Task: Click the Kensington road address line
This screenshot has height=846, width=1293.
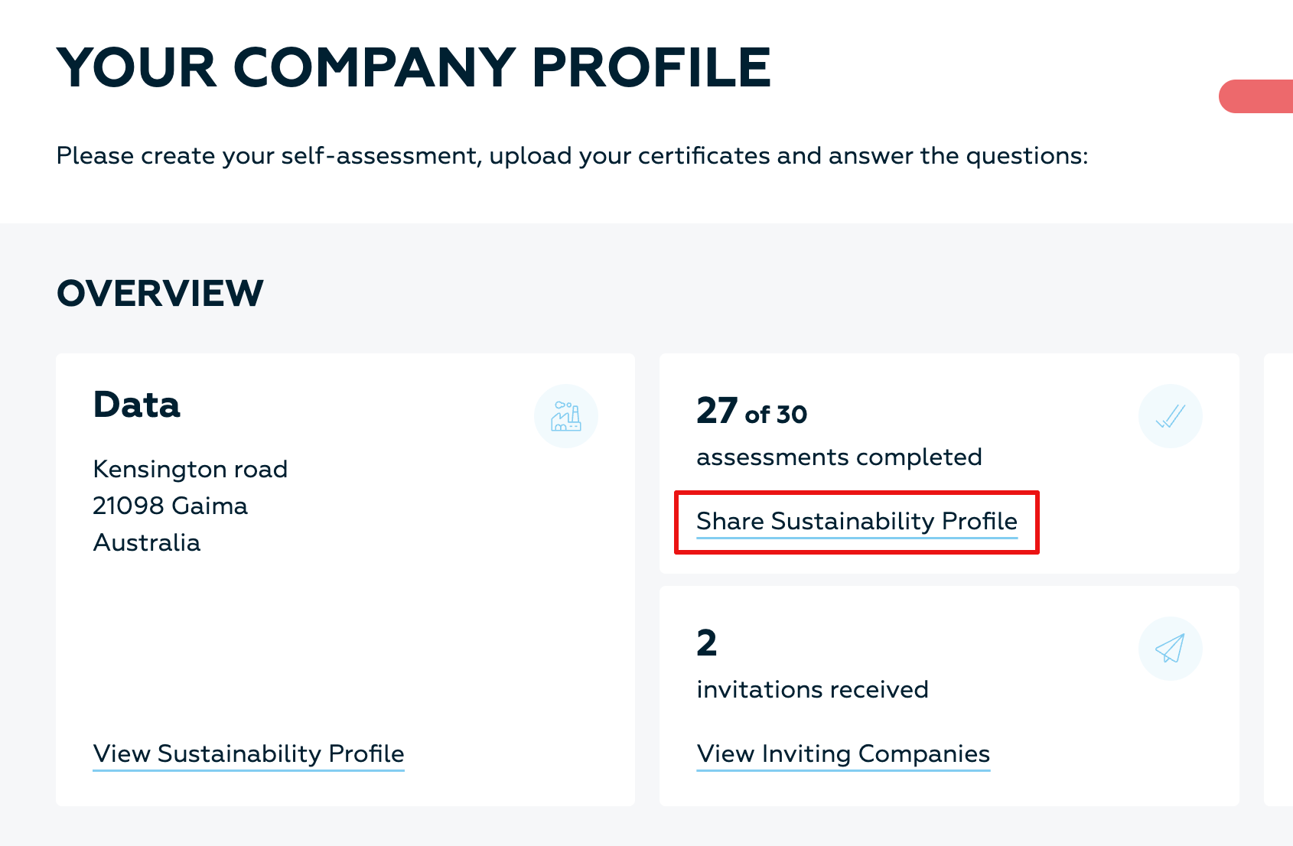Action: (x=191, y=469)
